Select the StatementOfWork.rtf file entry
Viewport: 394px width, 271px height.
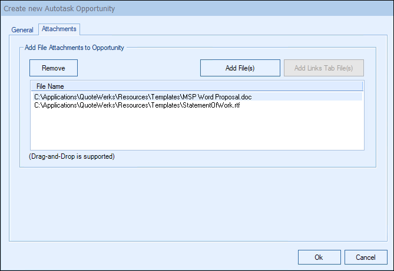coord(138,105)
